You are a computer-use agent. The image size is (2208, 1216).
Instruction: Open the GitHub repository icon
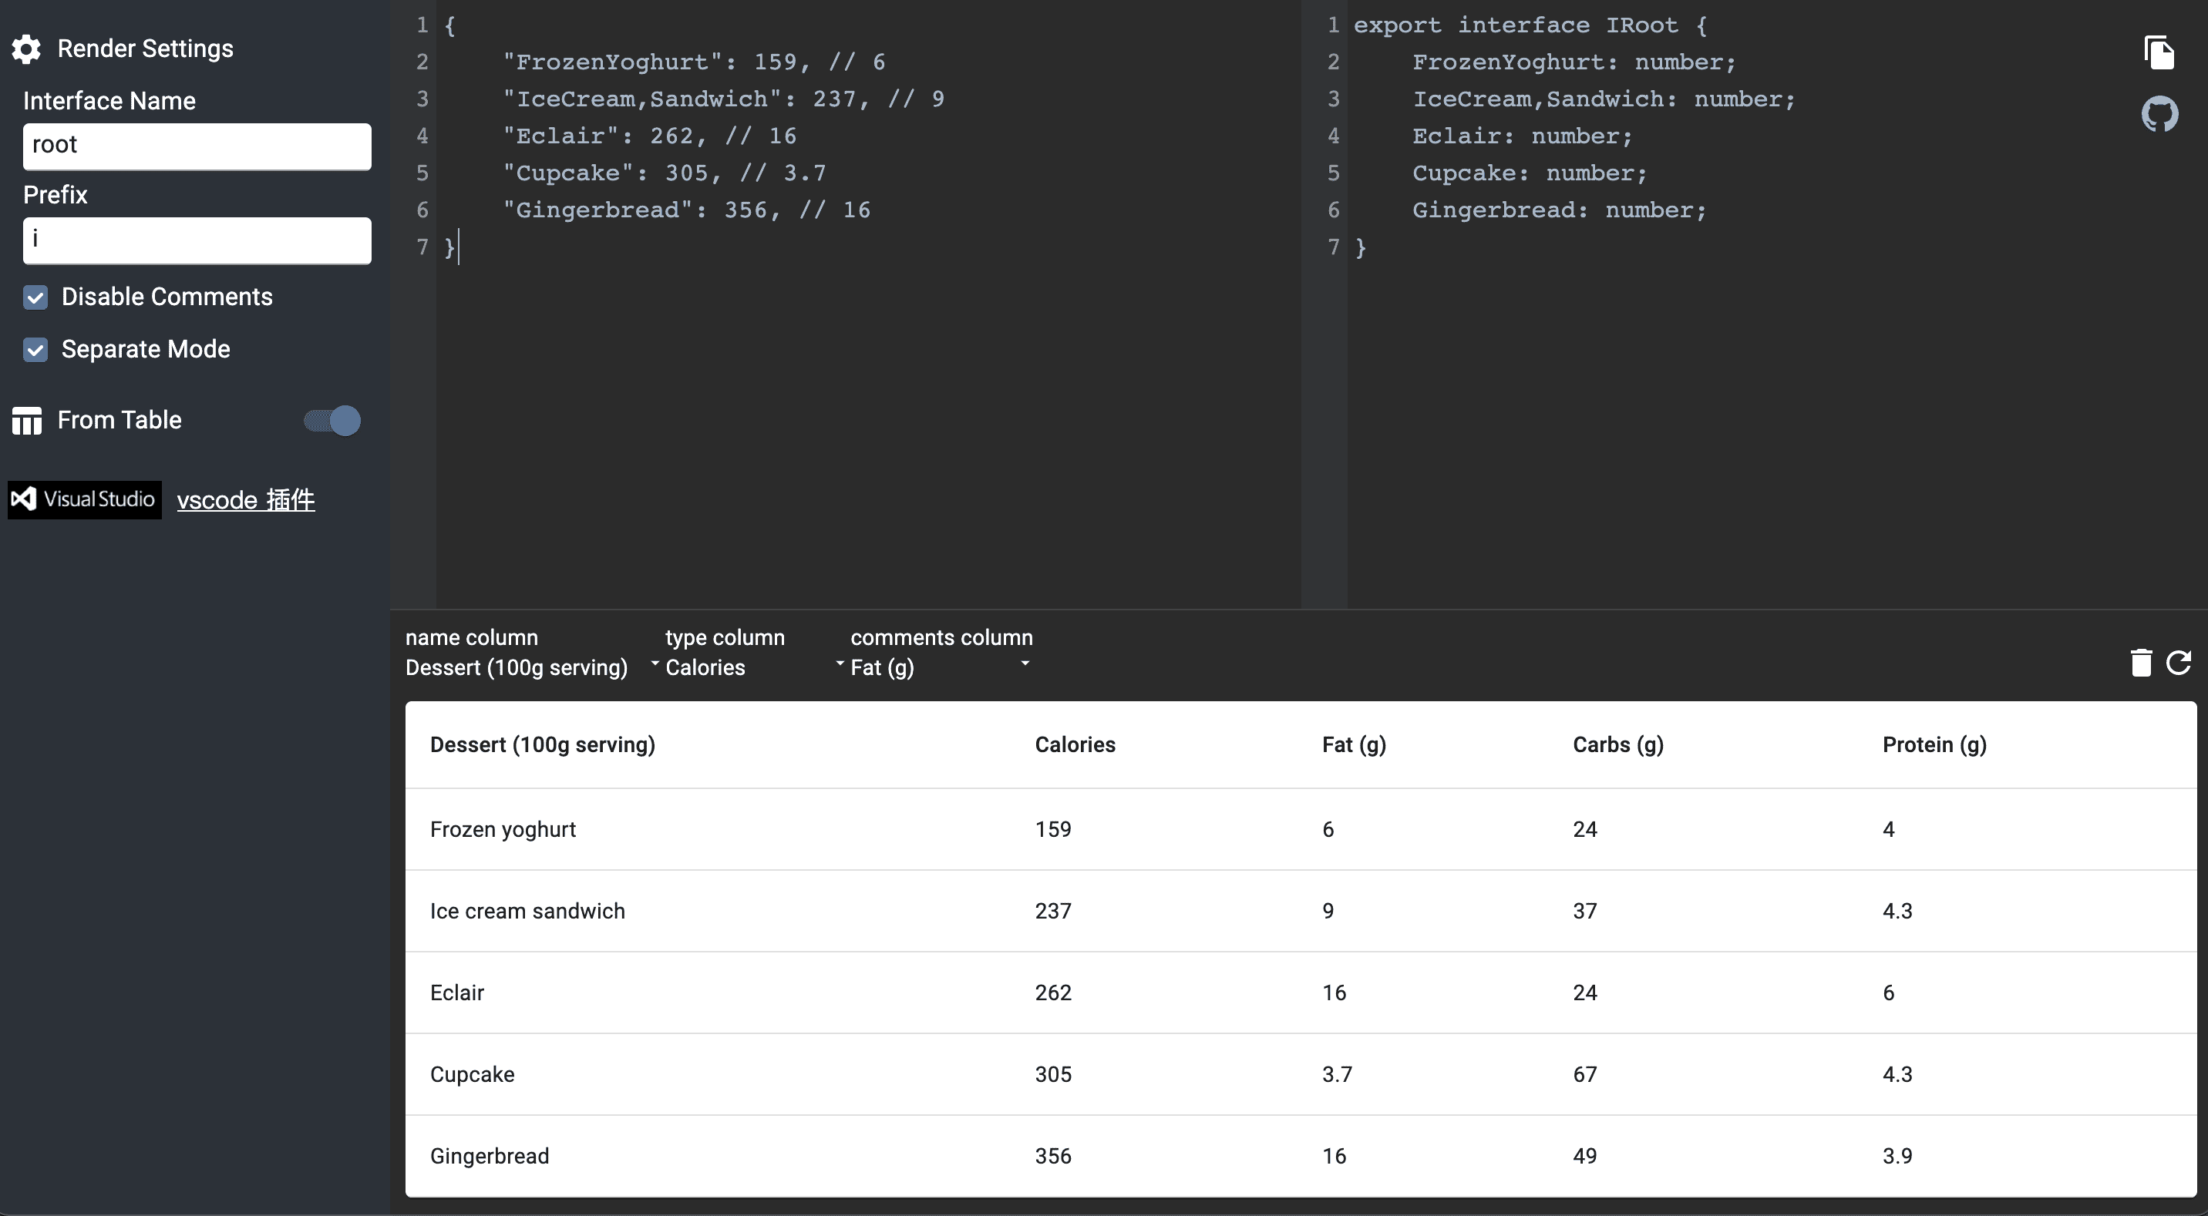point(2159,114)
